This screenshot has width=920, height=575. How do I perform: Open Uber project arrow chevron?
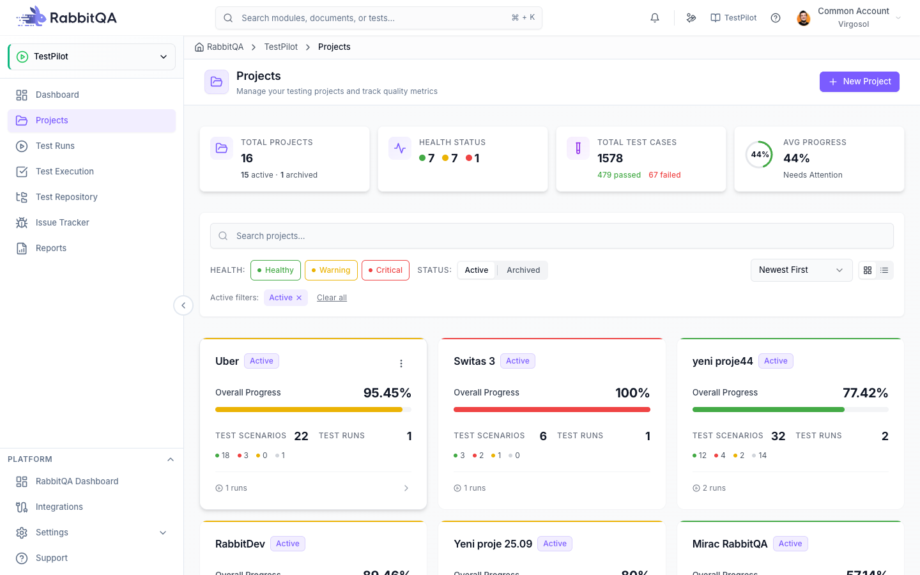(x=406, y=488)
